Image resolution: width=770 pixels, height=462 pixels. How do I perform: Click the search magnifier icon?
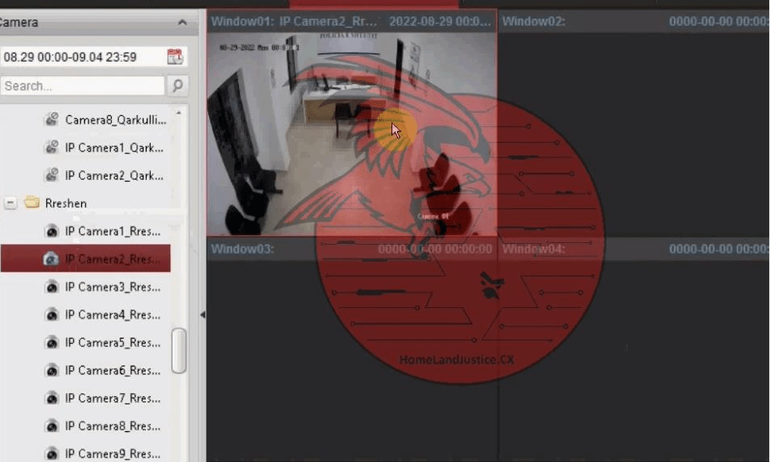[x=177, y=86]
